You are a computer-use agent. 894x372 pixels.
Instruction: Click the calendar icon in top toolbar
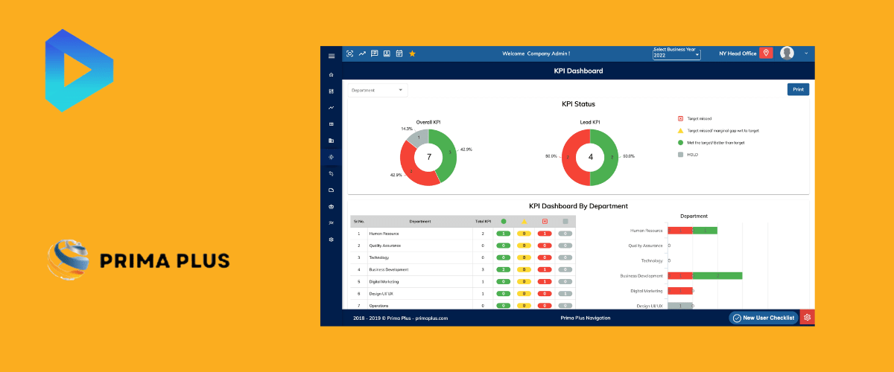399,54
